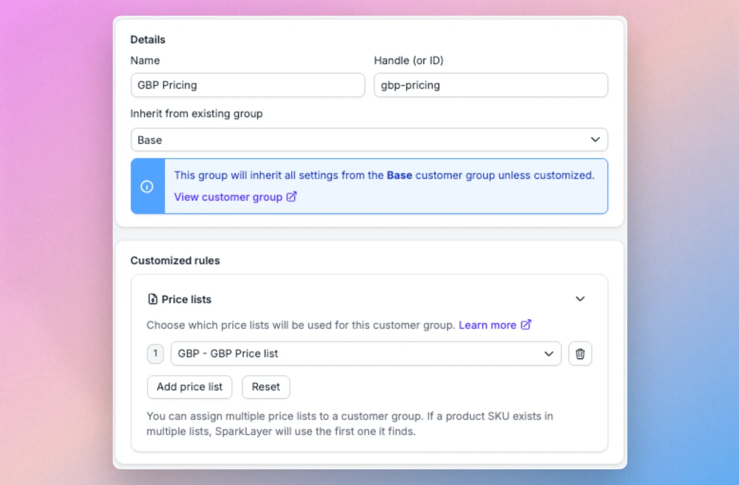Click the Add price list button

point(189,387)
